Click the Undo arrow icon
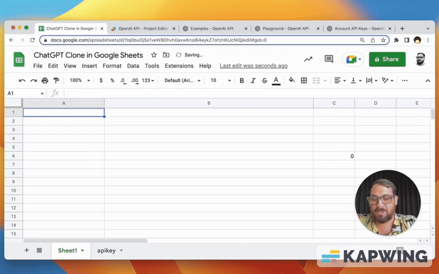 click(x=22, y=80)
